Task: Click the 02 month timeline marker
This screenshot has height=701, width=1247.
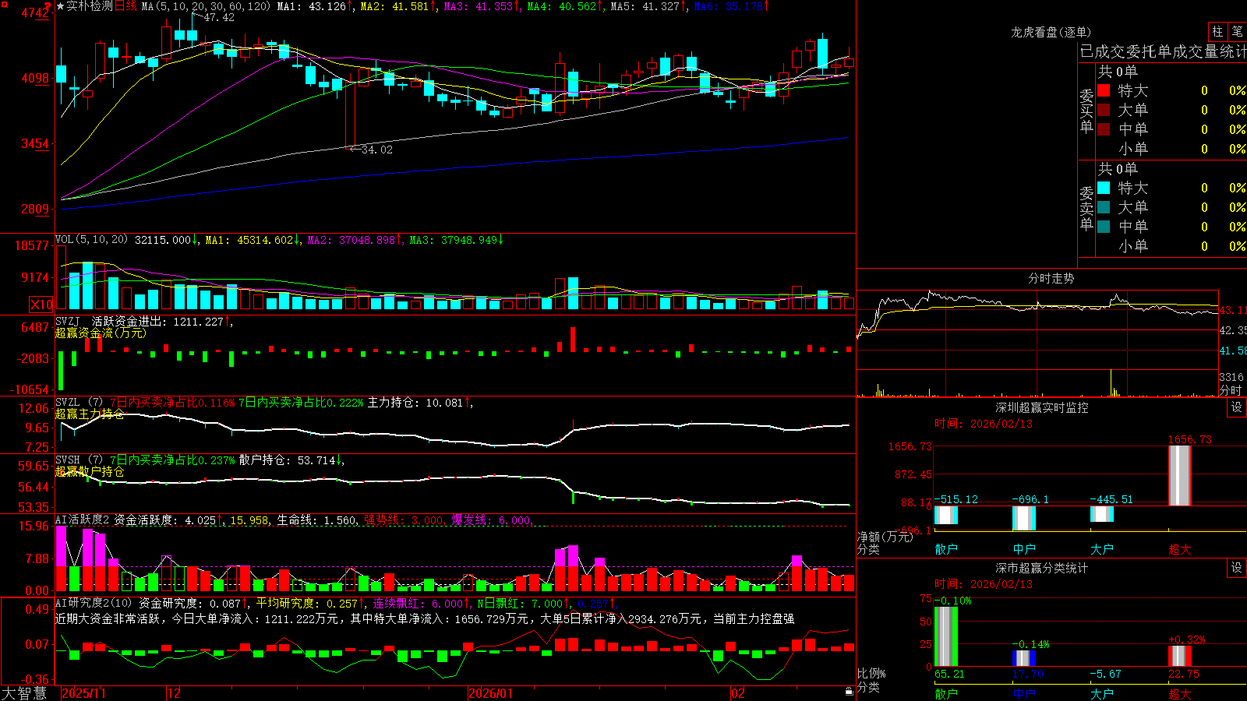Action: tap(737, 693)
